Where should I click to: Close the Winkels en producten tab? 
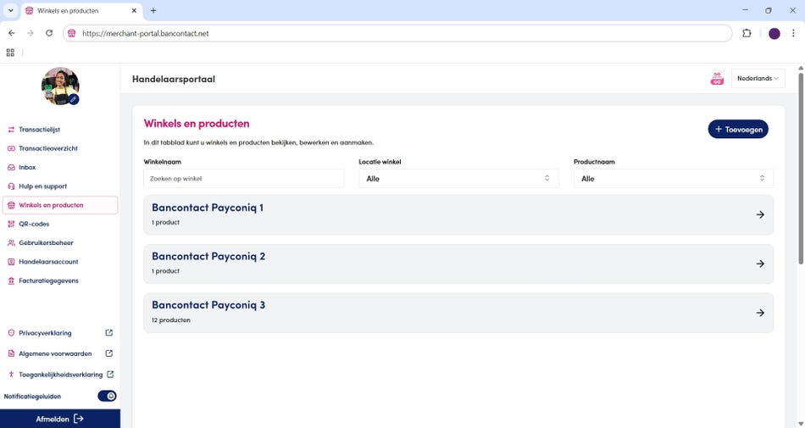click(x=134, y=10)
